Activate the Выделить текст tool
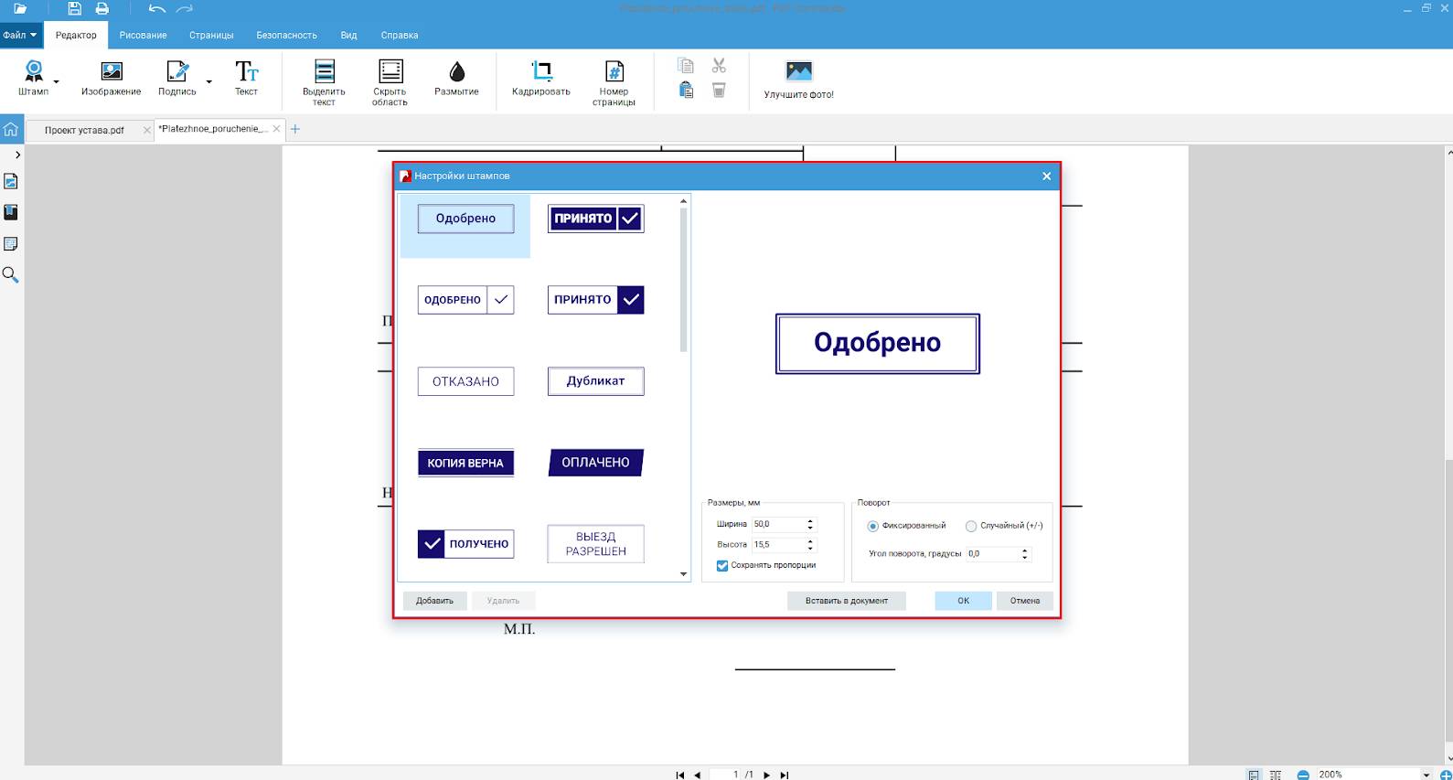Viewport: 1453px width, 780px height. (x=324, y=82)
